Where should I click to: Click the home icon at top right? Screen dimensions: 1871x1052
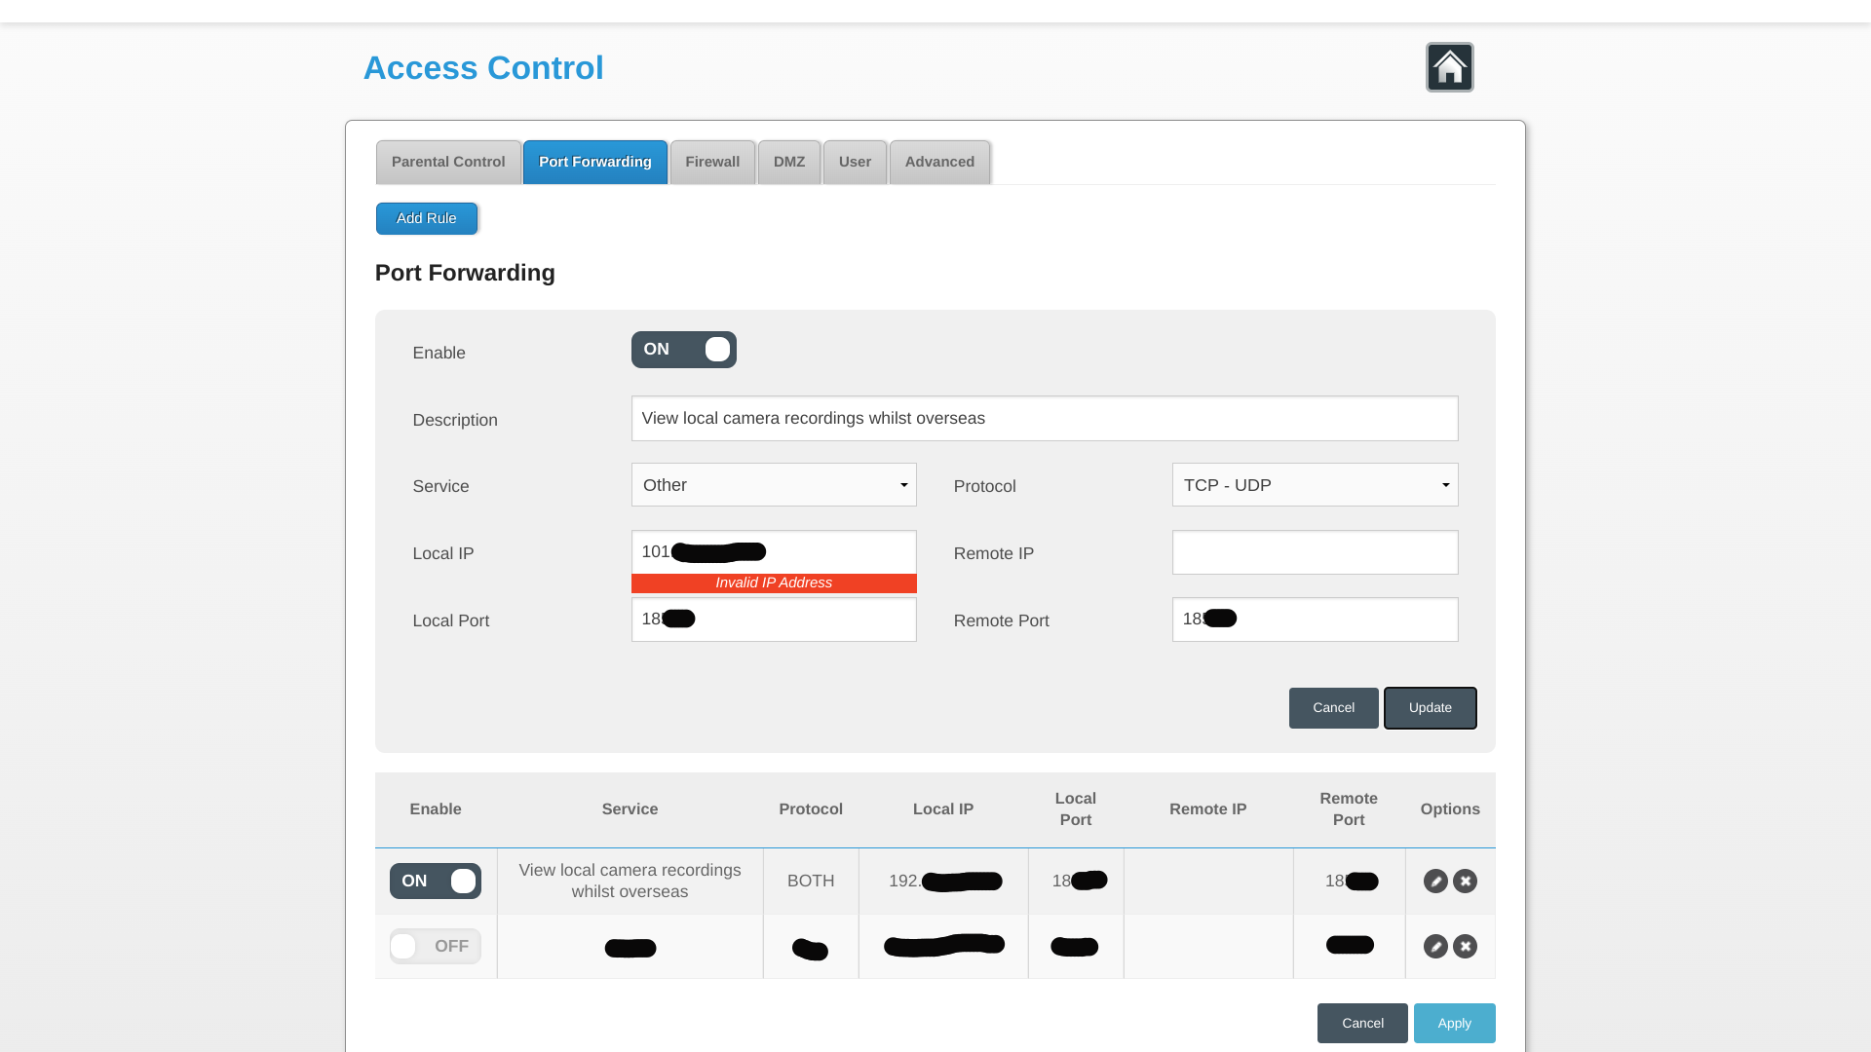[1449, 67]
